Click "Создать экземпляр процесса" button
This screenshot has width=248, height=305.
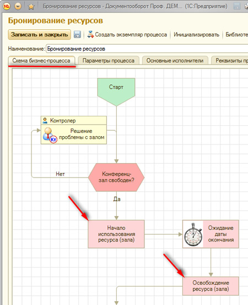pyautogui.click(x=127, y=35)
